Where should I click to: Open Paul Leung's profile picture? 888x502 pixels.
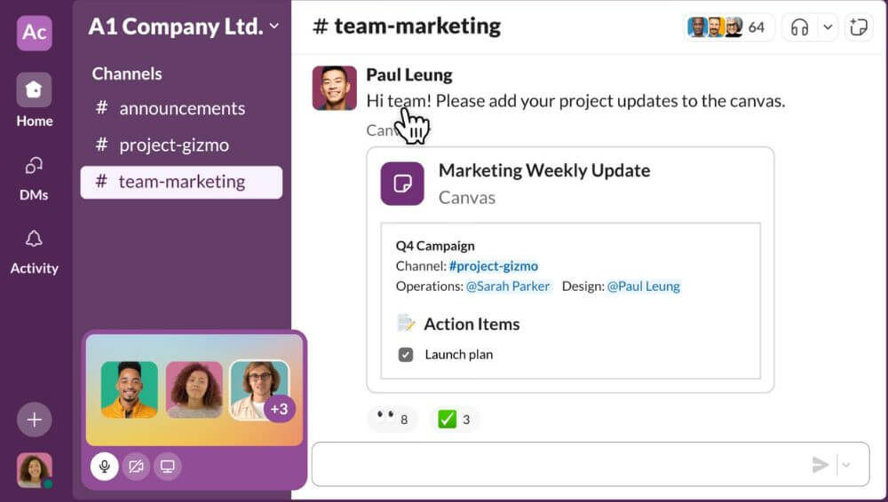click(x=335, y=88)
